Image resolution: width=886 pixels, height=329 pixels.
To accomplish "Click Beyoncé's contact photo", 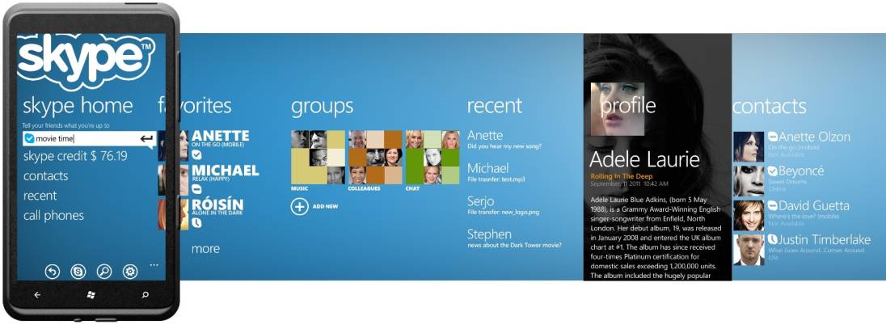I will coord(749,181).
